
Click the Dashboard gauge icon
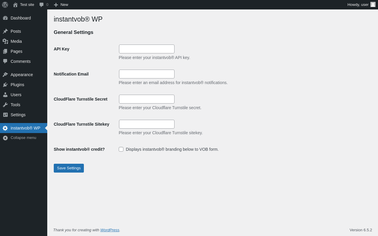5,18
